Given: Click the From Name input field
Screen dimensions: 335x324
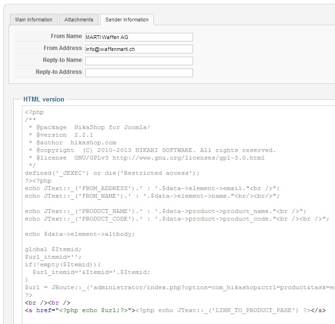Looking at the screenshot, I should [x=139, y=37].
